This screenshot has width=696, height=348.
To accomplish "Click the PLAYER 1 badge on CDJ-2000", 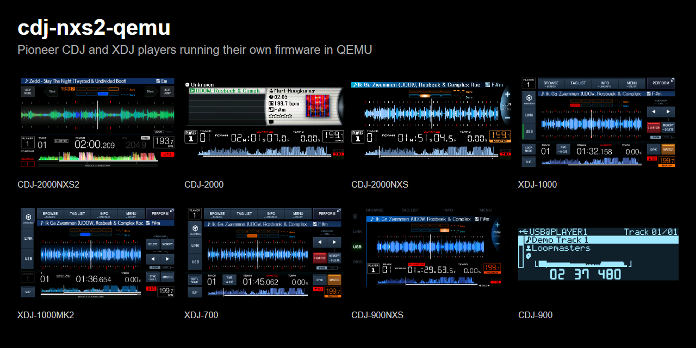I will click(x=191, y=136).
